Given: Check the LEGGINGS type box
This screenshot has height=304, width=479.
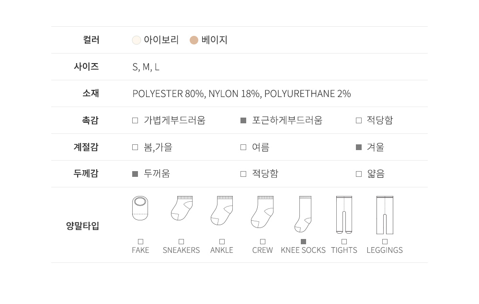Looking at the screenshot, I should point(385,242).
